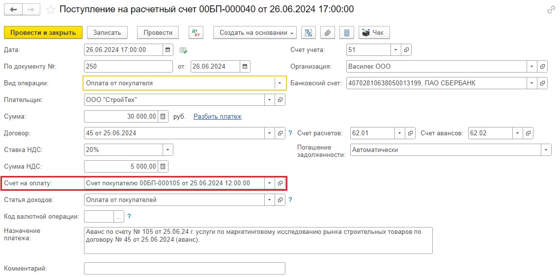The height and width of the screenshot is (277, 560).
Task: Show help for Код валютной операции
Action: pyautogui.click(x=129, y=216)
